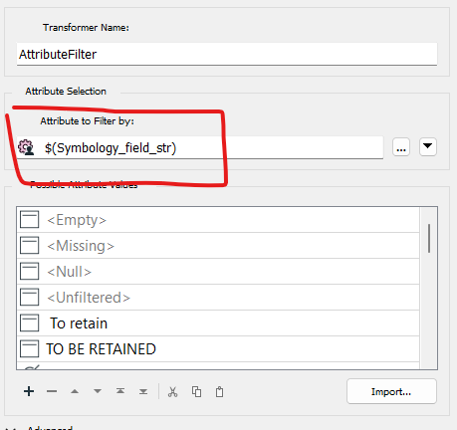This screenshot has width=457, height=430.
Task: Toggle the <Missing> row checkbox
Action: point(29,246)
